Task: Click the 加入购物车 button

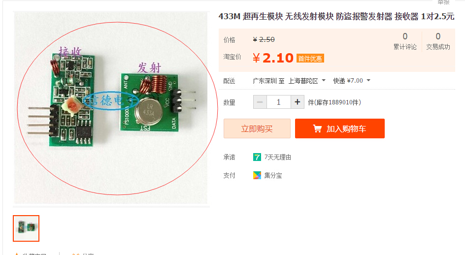Action: coord(340,128)
